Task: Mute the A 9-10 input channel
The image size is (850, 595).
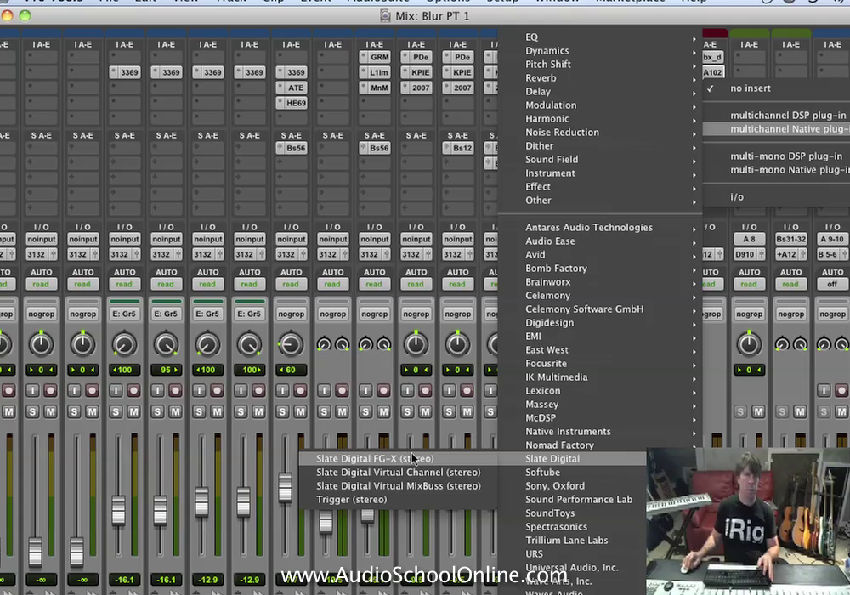Action: 841,412
